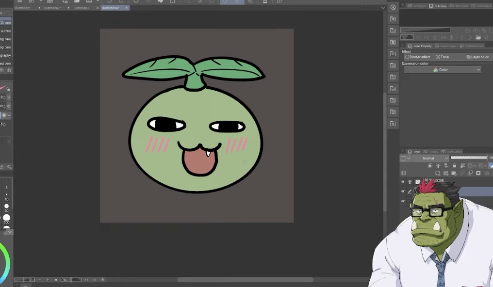Open the Information tab

coord(482,6)
